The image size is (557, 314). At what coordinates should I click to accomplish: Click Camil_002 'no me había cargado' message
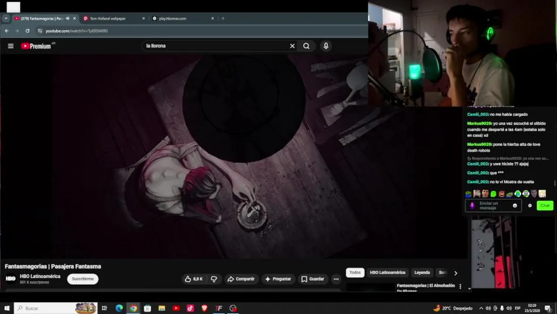497,114
